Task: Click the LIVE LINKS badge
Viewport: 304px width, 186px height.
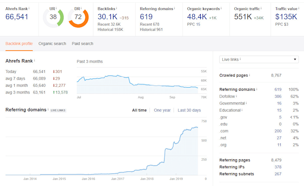Action: click(x=58, y=110)
